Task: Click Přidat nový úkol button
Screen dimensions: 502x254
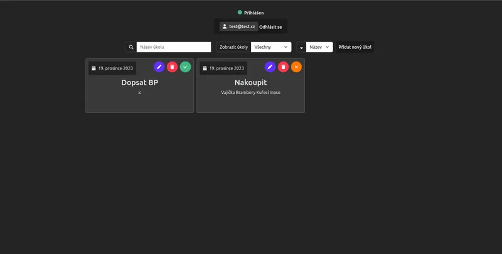Action: coord(355,47)
